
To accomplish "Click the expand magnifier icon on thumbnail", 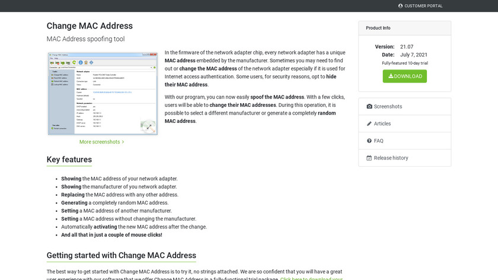I will click(148, 126).
